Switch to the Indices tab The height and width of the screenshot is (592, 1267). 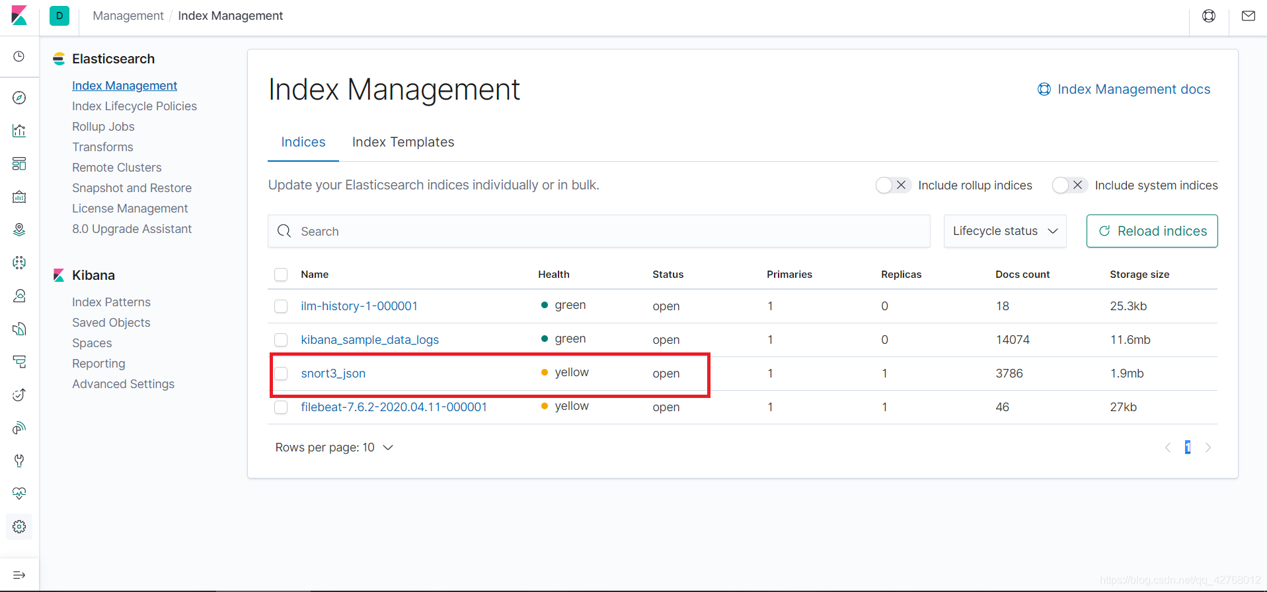[x=303, y=142]
